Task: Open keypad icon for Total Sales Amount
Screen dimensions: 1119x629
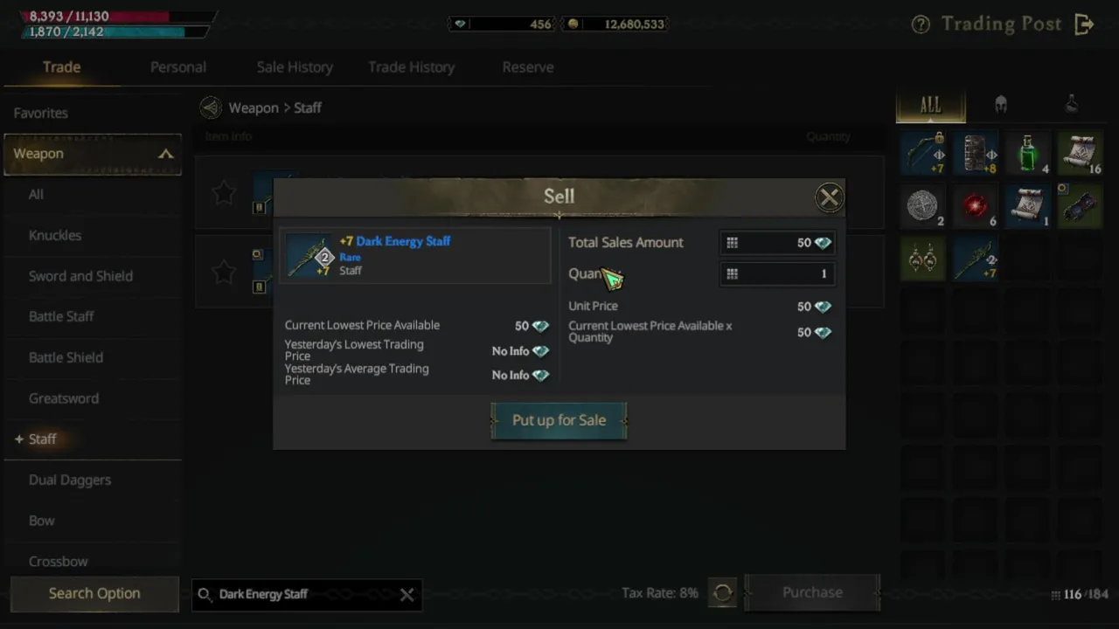Action: tap(733, 243)
